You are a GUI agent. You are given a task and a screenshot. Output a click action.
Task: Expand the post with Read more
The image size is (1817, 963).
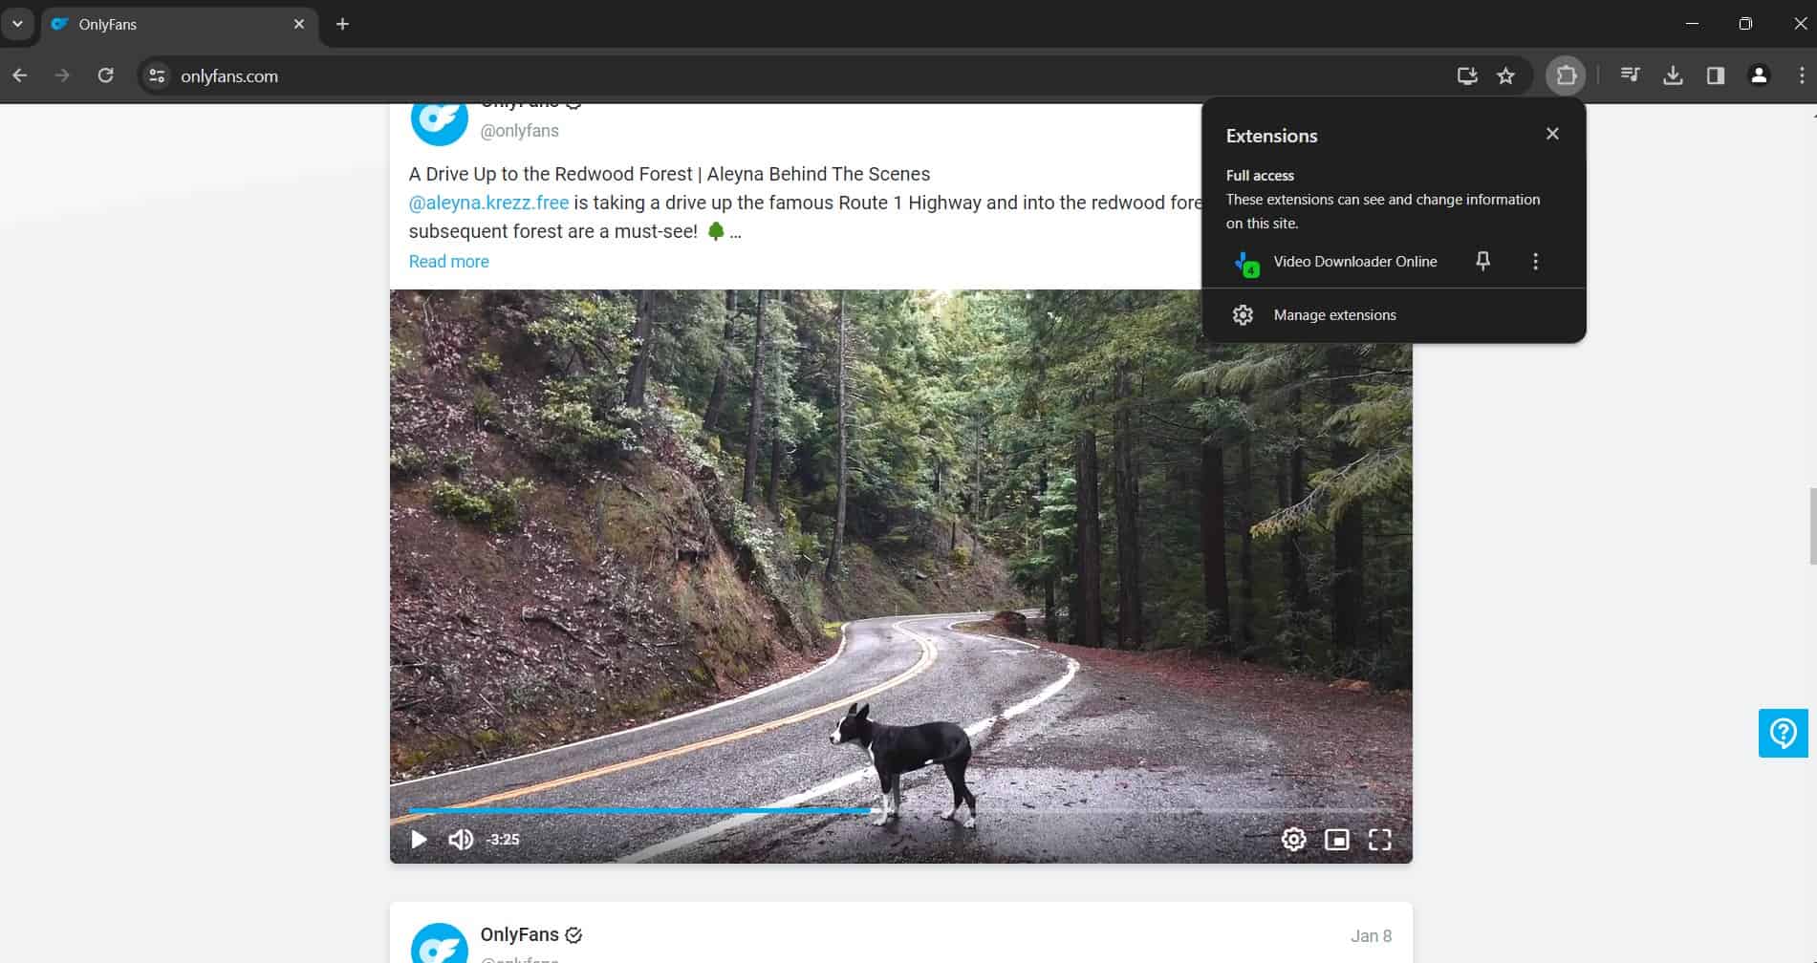tap(448, 262)
